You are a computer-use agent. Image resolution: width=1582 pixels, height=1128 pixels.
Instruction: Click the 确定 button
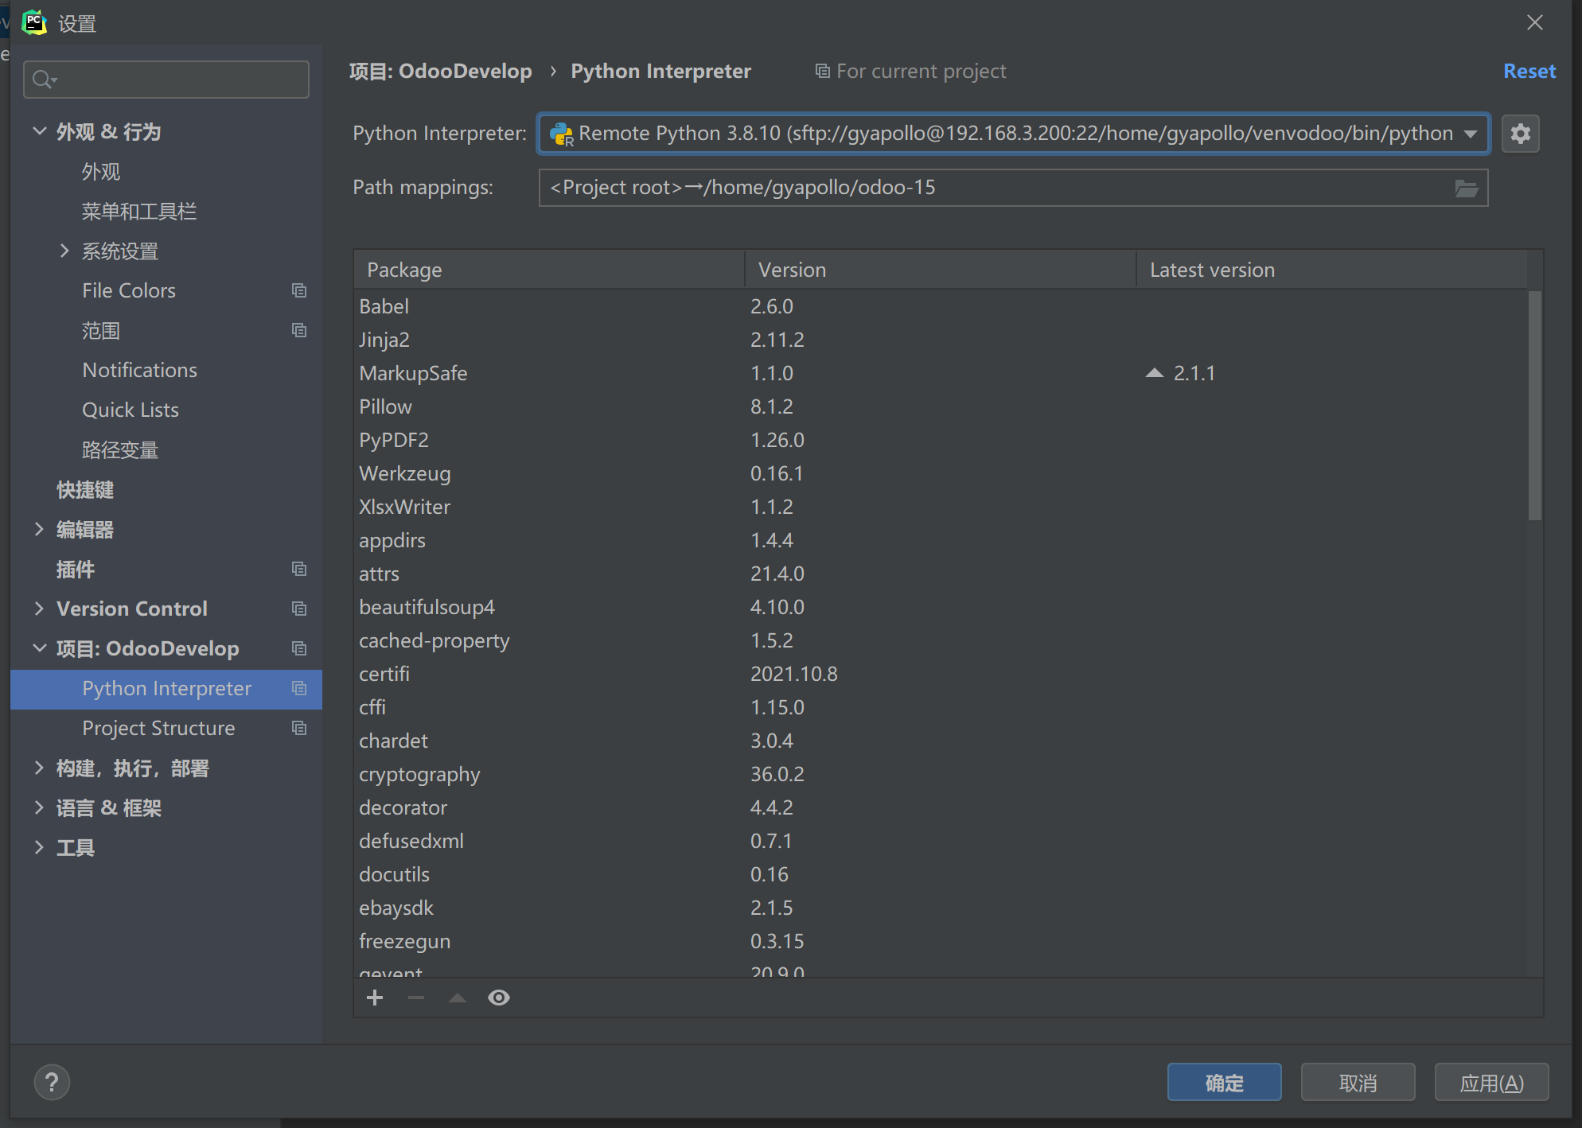click(1224, 1082)
